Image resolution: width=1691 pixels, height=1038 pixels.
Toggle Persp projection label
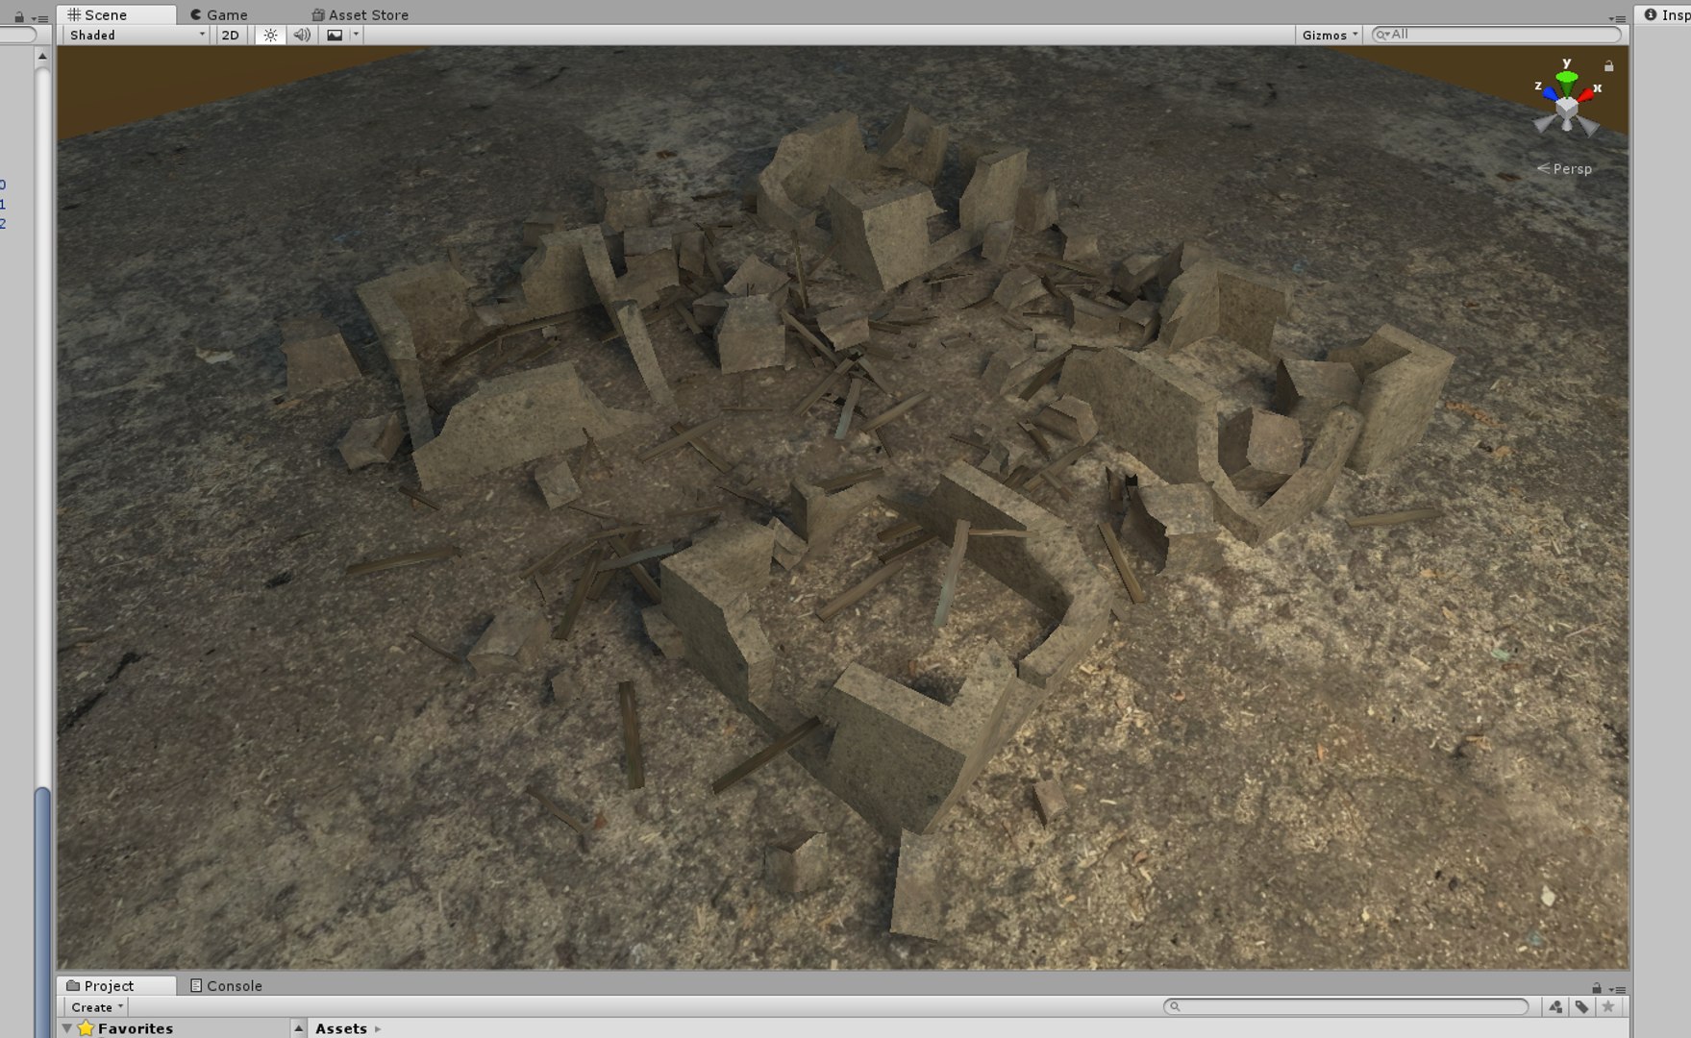[1564, 168]
